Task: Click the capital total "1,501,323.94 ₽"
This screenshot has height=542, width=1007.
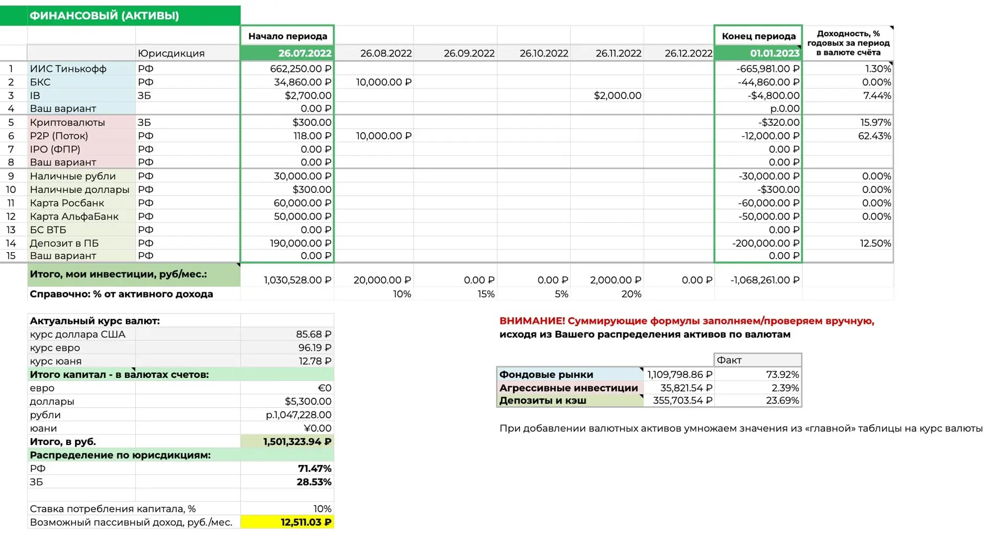Action: point(287,442)
